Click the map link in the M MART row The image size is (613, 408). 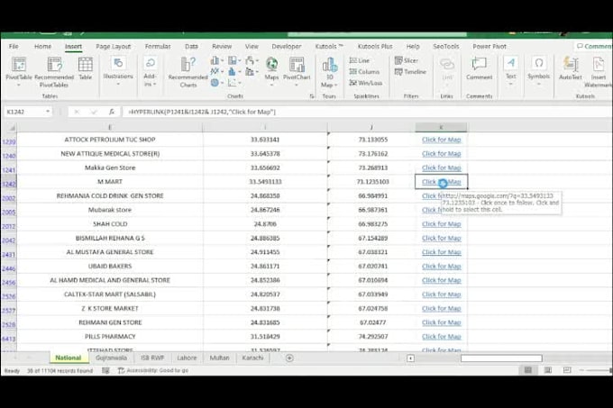[441, 182]
